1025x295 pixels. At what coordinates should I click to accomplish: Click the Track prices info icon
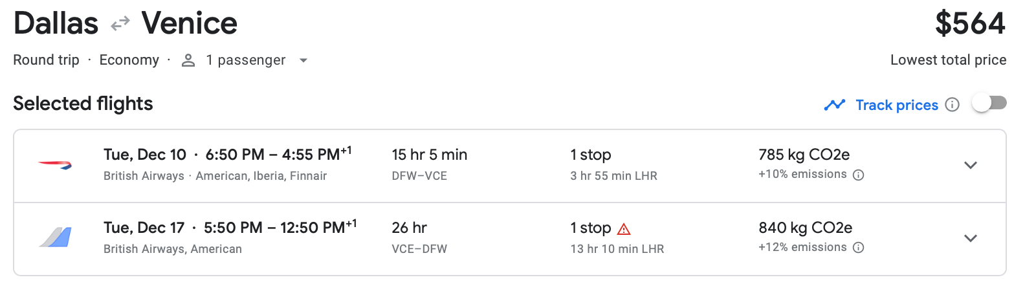point(952,105)
